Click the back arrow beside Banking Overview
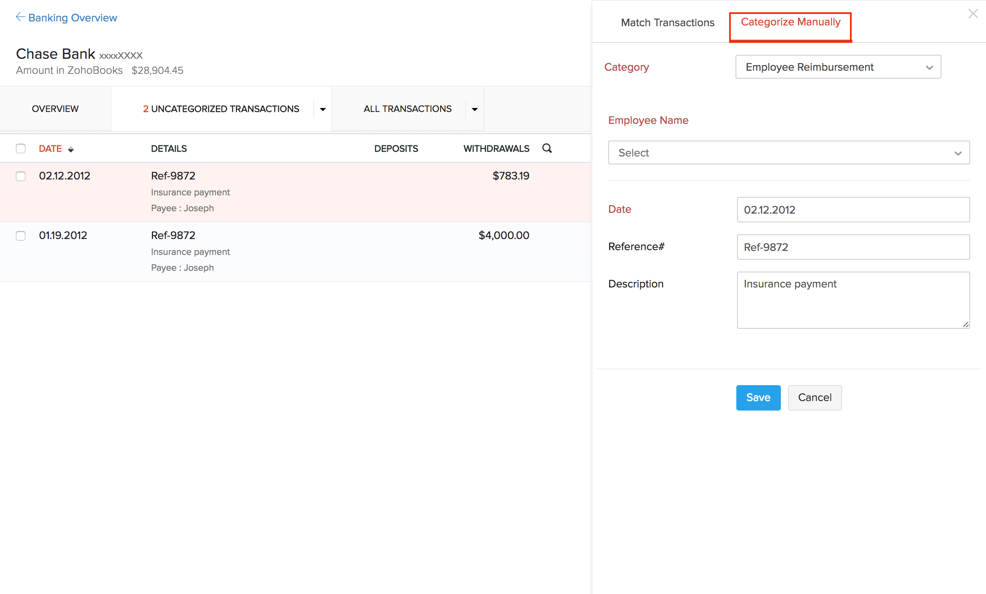986x594 pixels. (20, 17)
